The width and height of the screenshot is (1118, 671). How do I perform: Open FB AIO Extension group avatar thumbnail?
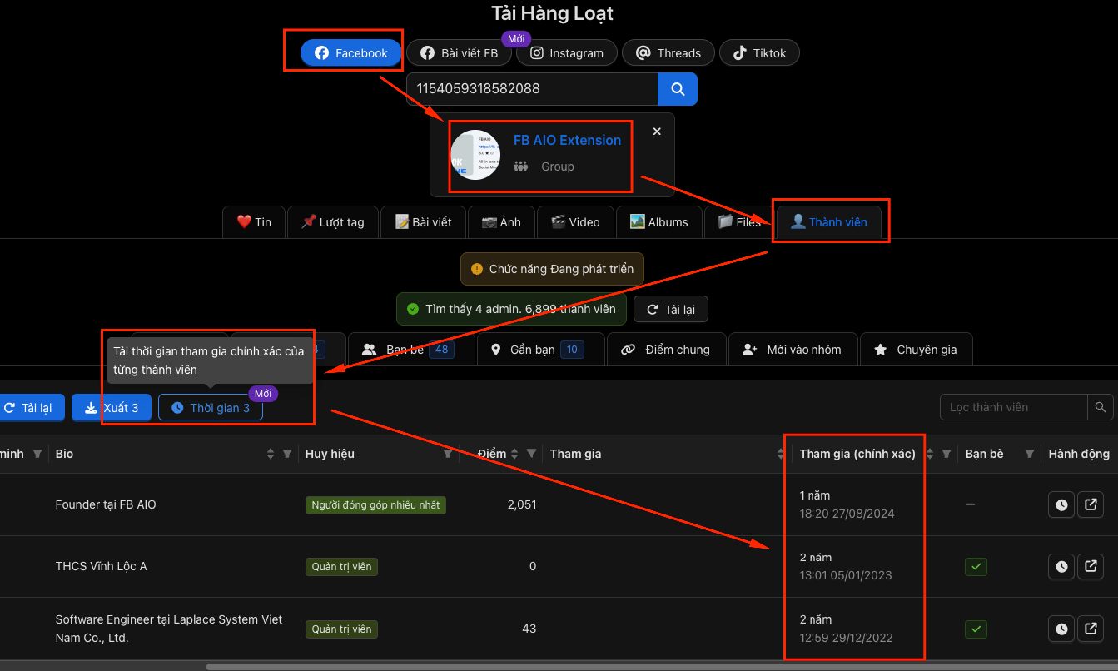pos(475,155)
